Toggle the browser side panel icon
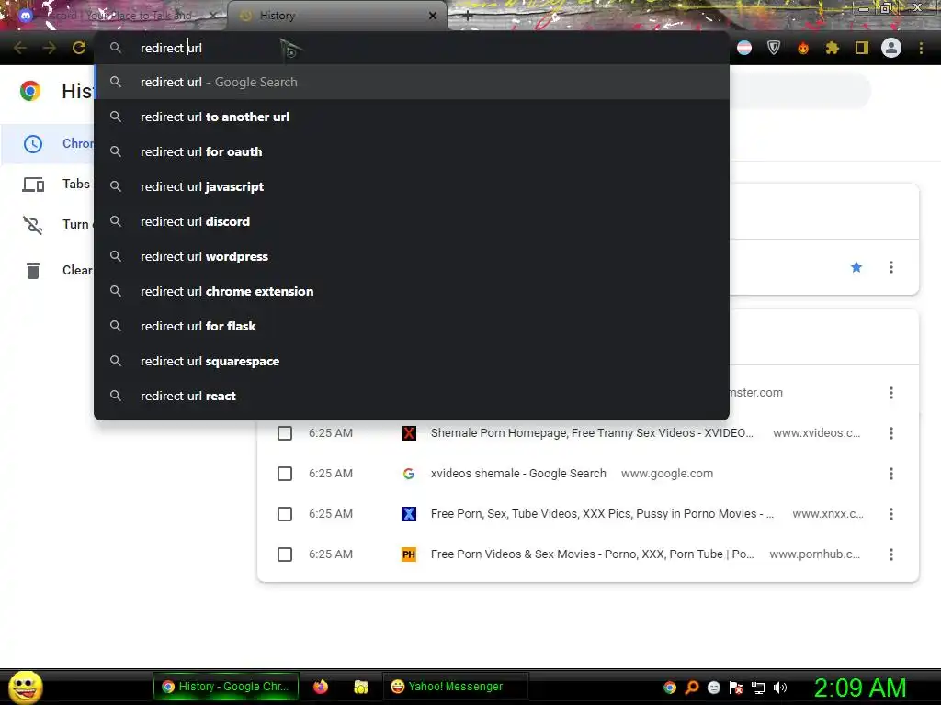Screen dimensions: 941x705 [862, 48]
